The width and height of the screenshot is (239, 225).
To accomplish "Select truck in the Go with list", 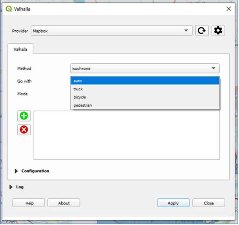I will 145,89.
